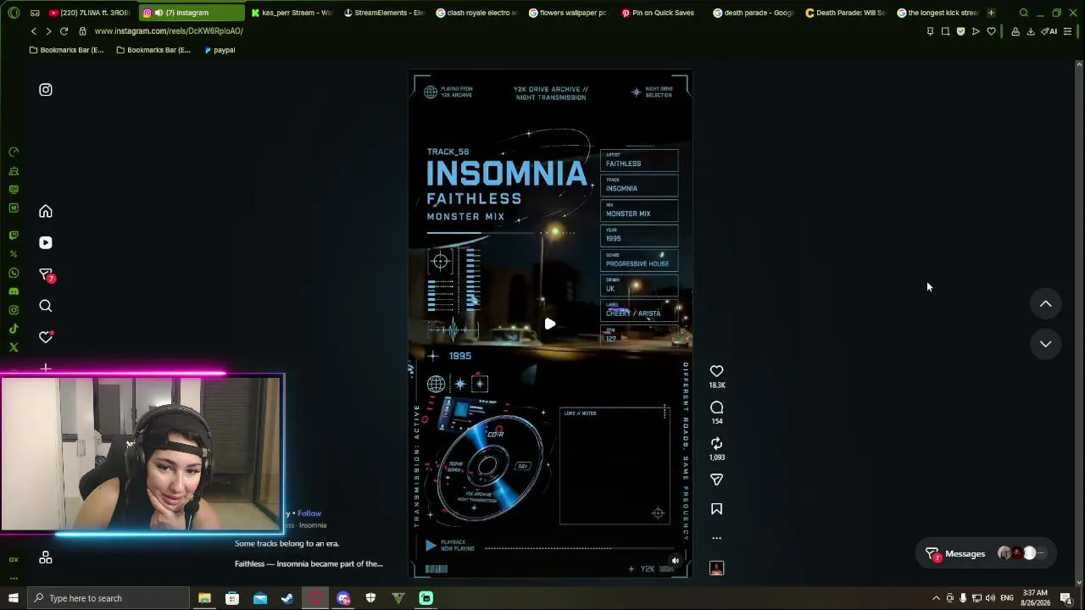Open Instagram Search in the sidebar
The image size is (1085, 610).
click(x=46, y=306)
